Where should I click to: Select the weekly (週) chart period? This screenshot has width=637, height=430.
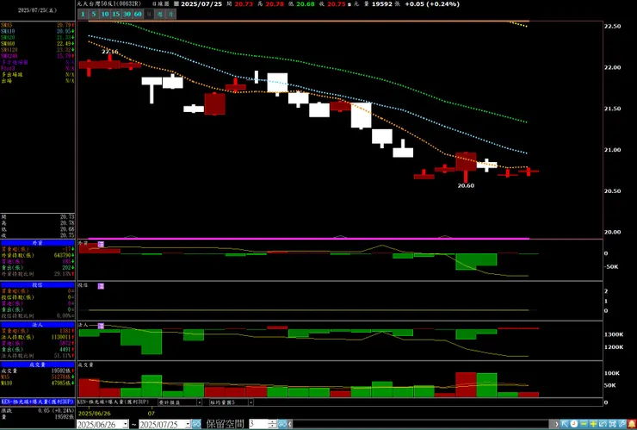point(160,15)
